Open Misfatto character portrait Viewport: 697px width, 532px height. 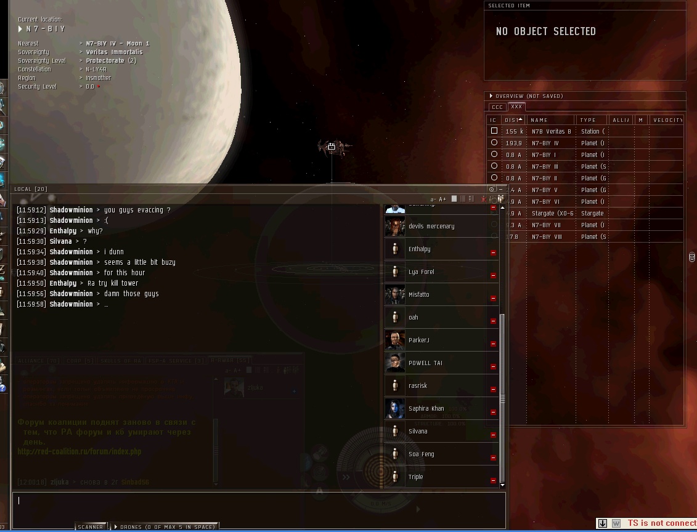tap(395, 295)
